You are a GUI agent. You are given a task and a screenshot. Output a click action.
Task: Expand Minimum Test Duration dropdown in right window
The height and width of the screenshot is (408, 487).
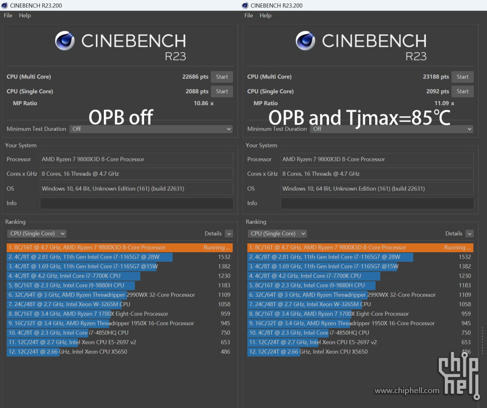392,129
